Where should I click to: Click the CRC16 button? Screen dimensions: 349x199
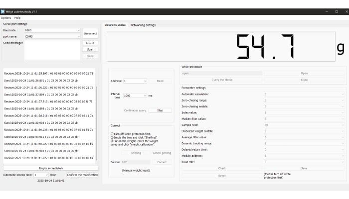click(90, 43)
